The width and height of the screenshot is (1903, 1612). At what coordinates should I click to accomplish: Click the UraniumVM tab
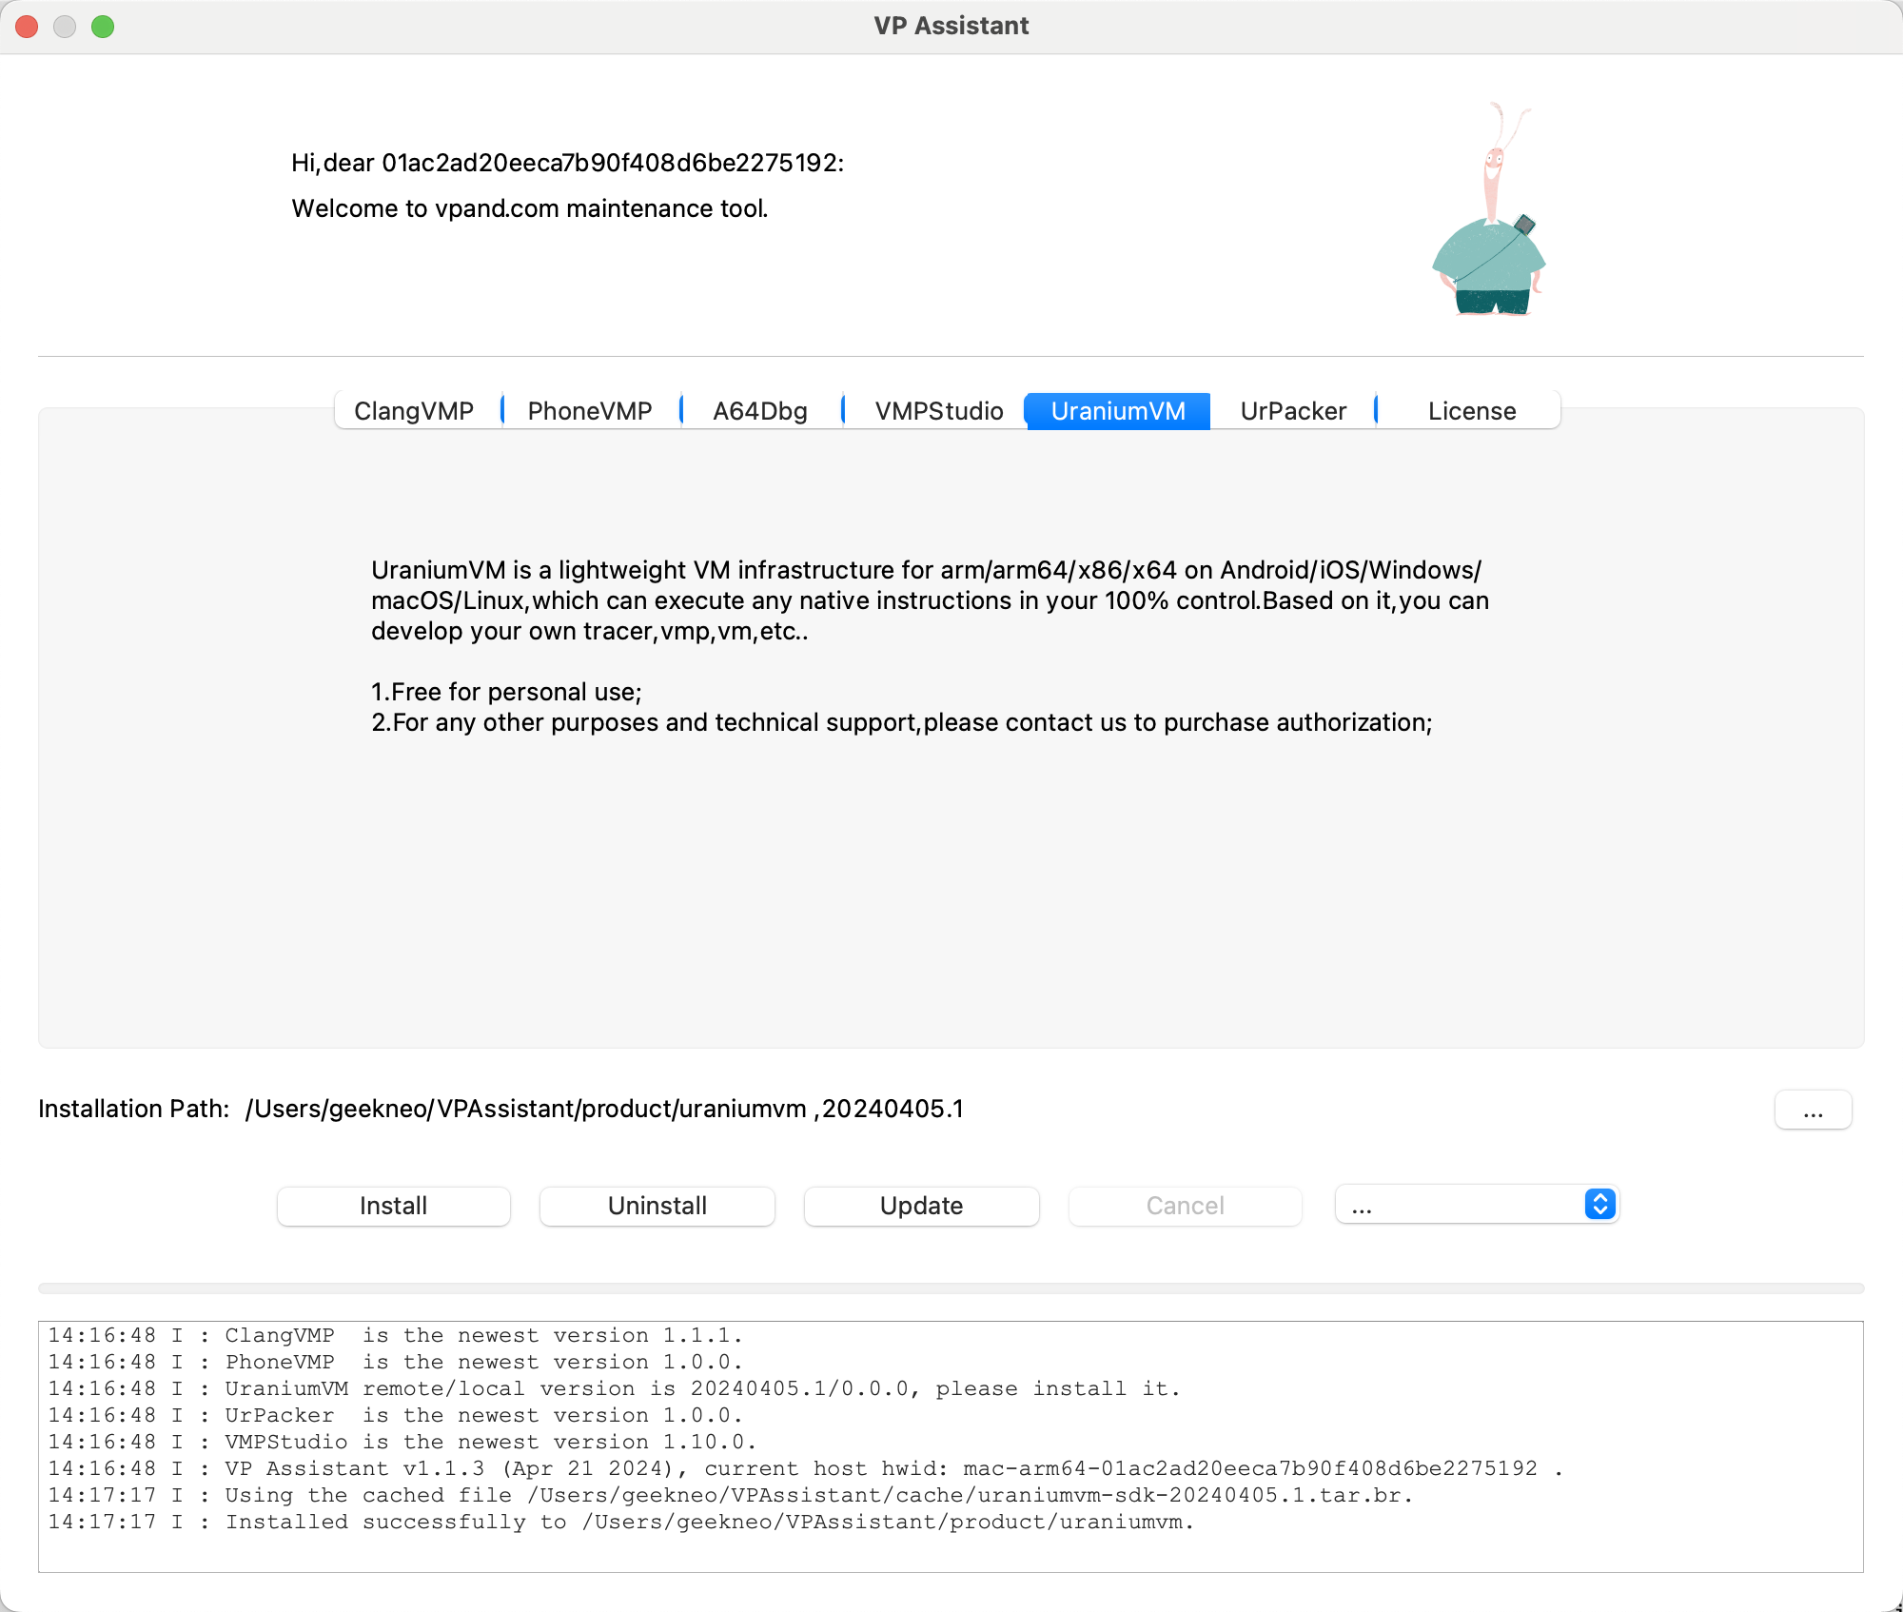click(x=1117, y=411)
